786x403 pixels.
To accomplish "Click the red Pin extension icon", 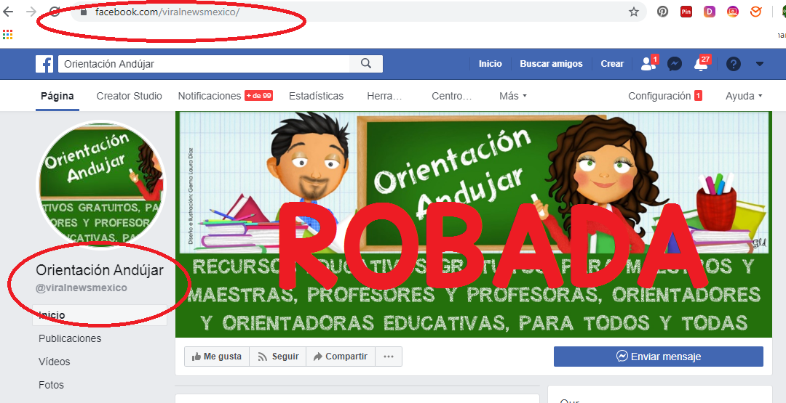I will pos(686,12).
